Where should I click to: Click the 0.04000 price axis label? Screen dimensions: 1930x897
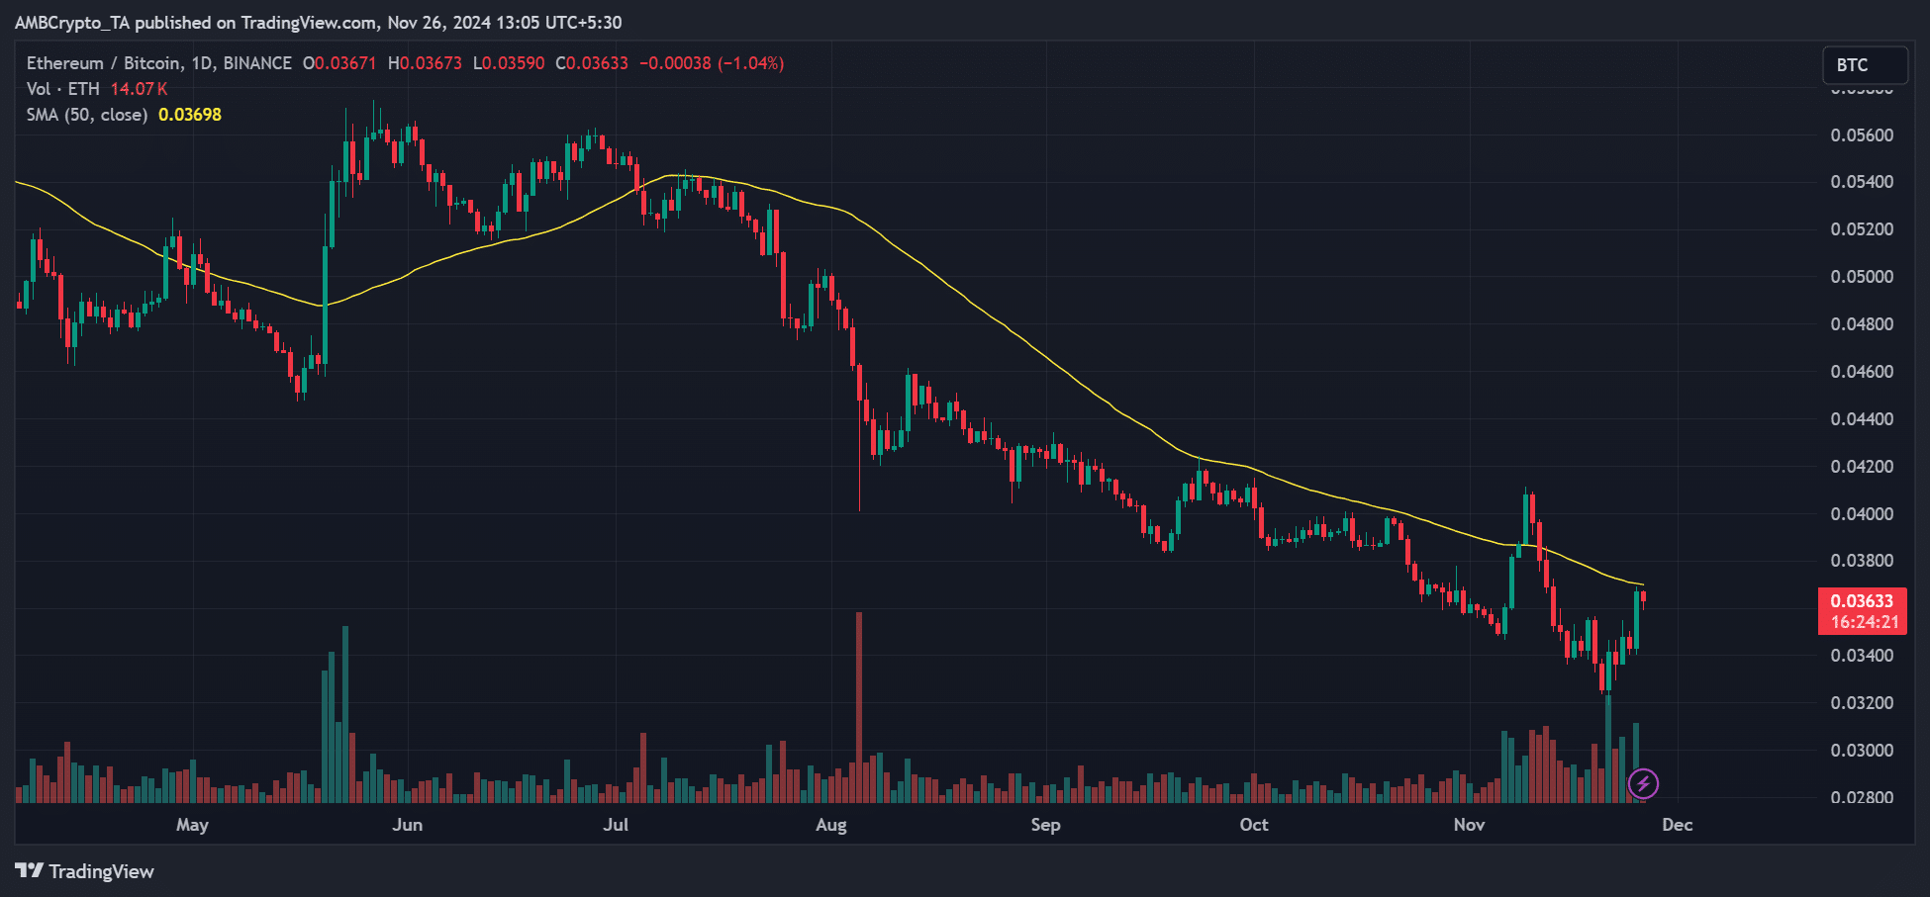point(1862,514)
